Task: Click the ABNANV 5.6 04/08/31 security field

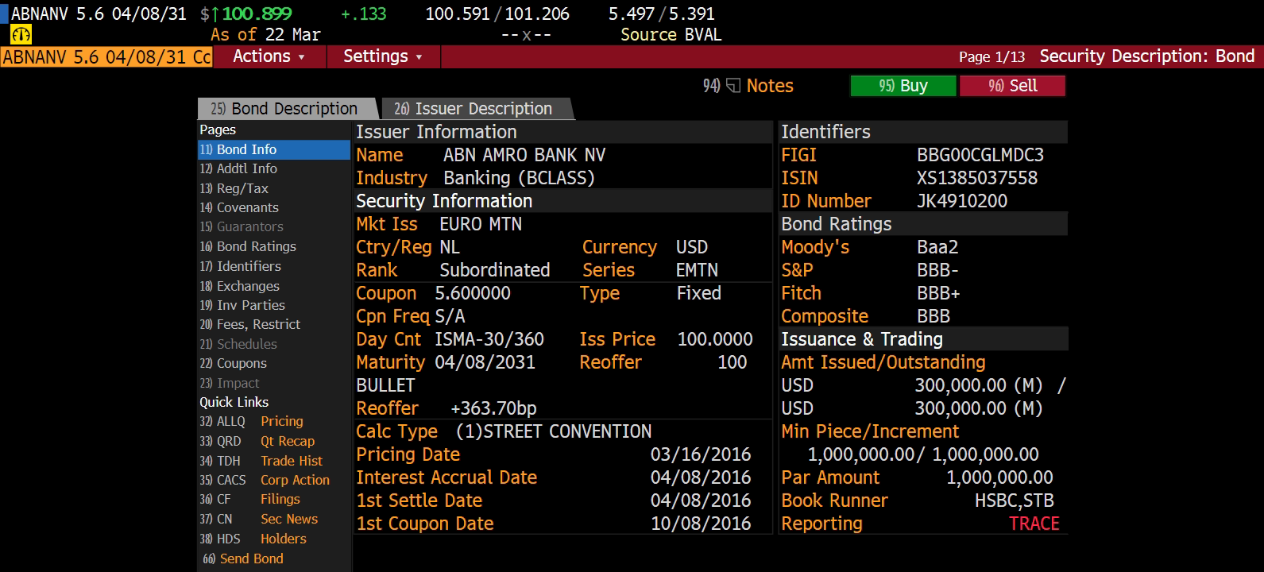Action: tap(106, 57)
